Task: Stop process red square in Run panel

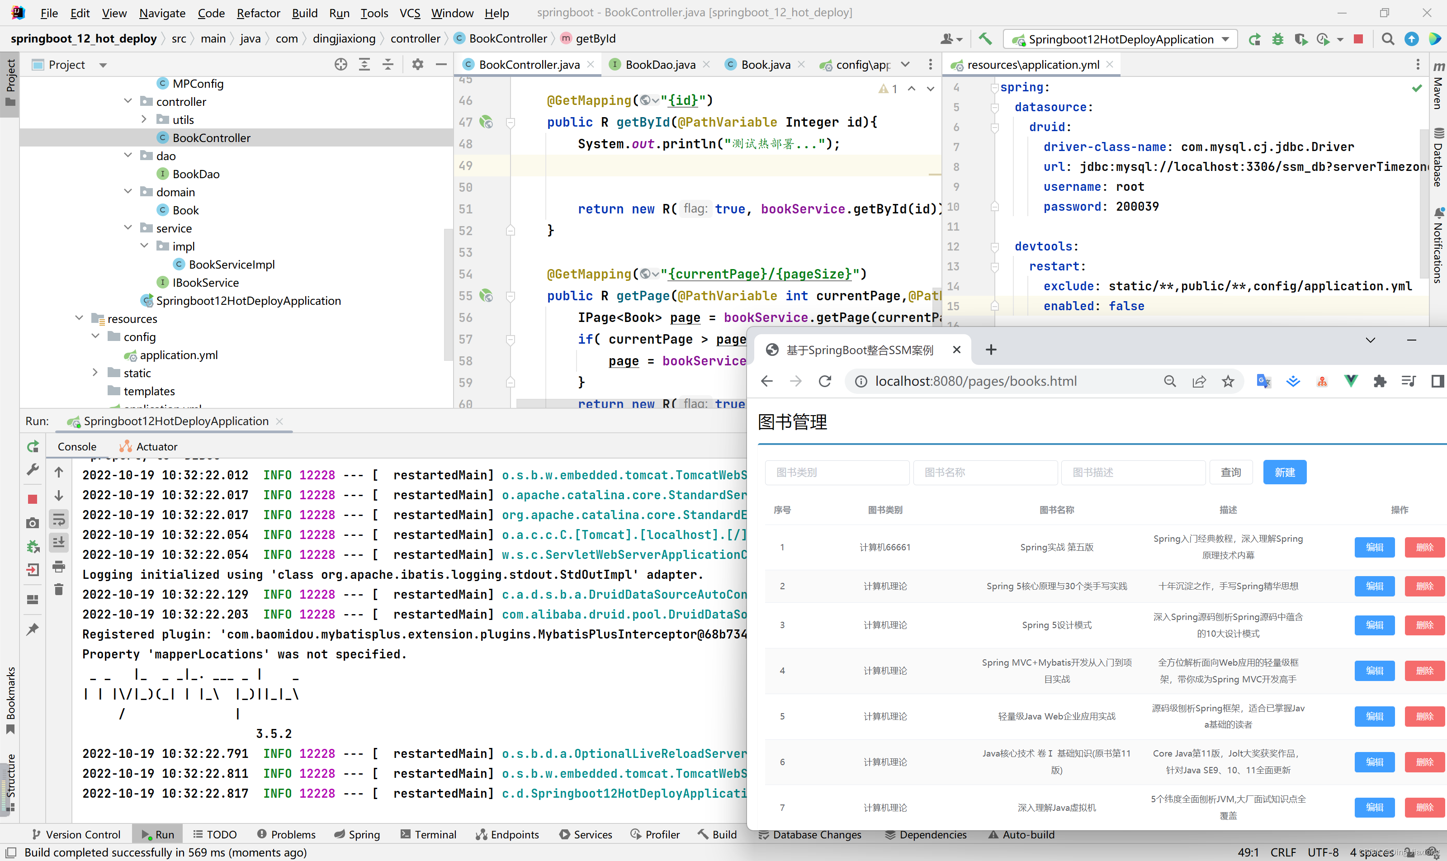Action: 33,499
